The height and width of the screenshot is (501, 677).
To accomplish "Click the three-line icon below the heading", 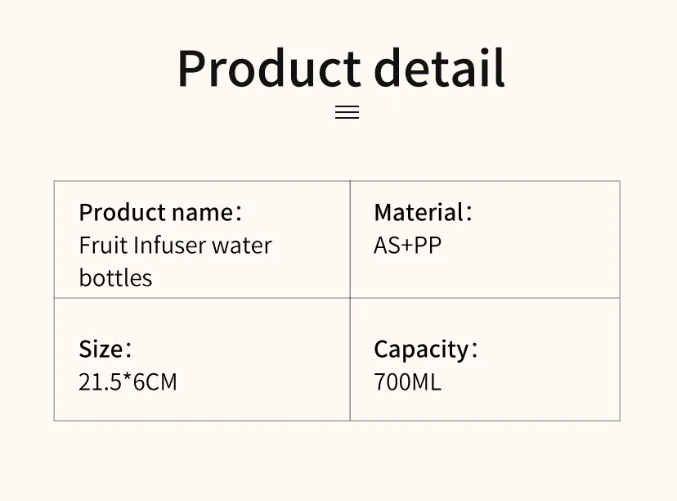I will pos(347,113).
